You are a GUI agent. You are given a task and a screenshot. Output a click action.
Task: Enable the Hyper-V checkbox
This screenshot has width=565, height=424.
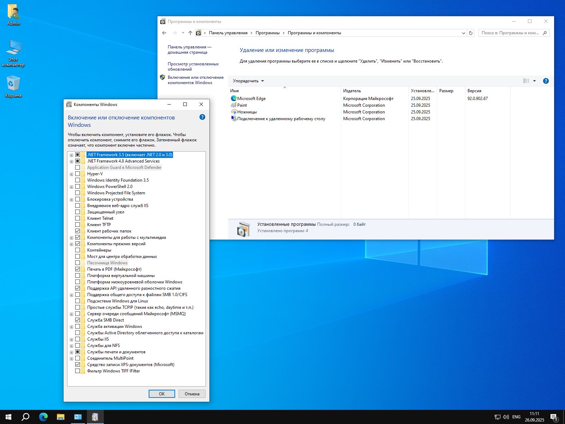coord(77,174)
